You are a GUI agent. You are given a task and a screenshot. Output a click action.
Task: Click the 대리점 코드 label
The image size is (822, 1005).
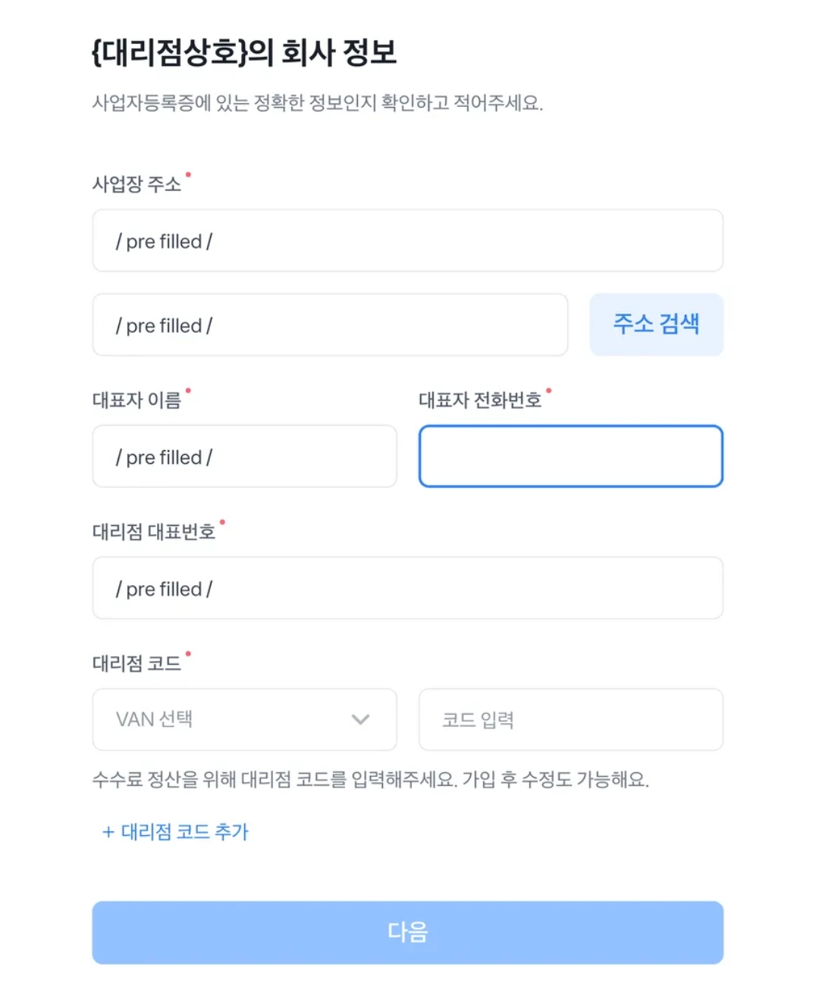136,664
